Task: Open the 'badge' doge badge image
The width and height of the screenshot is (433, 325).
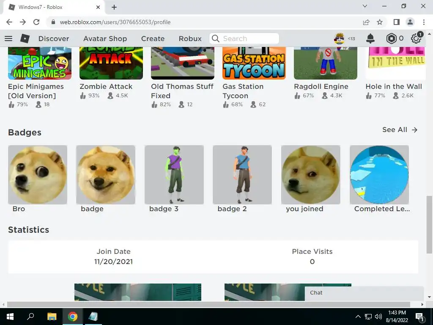Action: point(106,175)
